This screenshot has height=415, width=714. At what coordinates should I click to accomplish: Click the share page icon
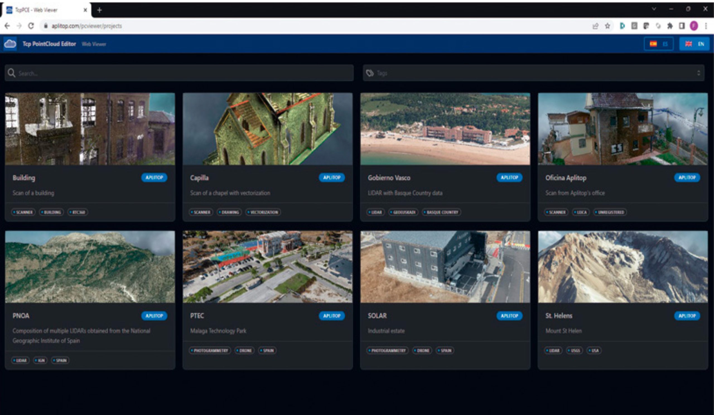pos(595,26)
